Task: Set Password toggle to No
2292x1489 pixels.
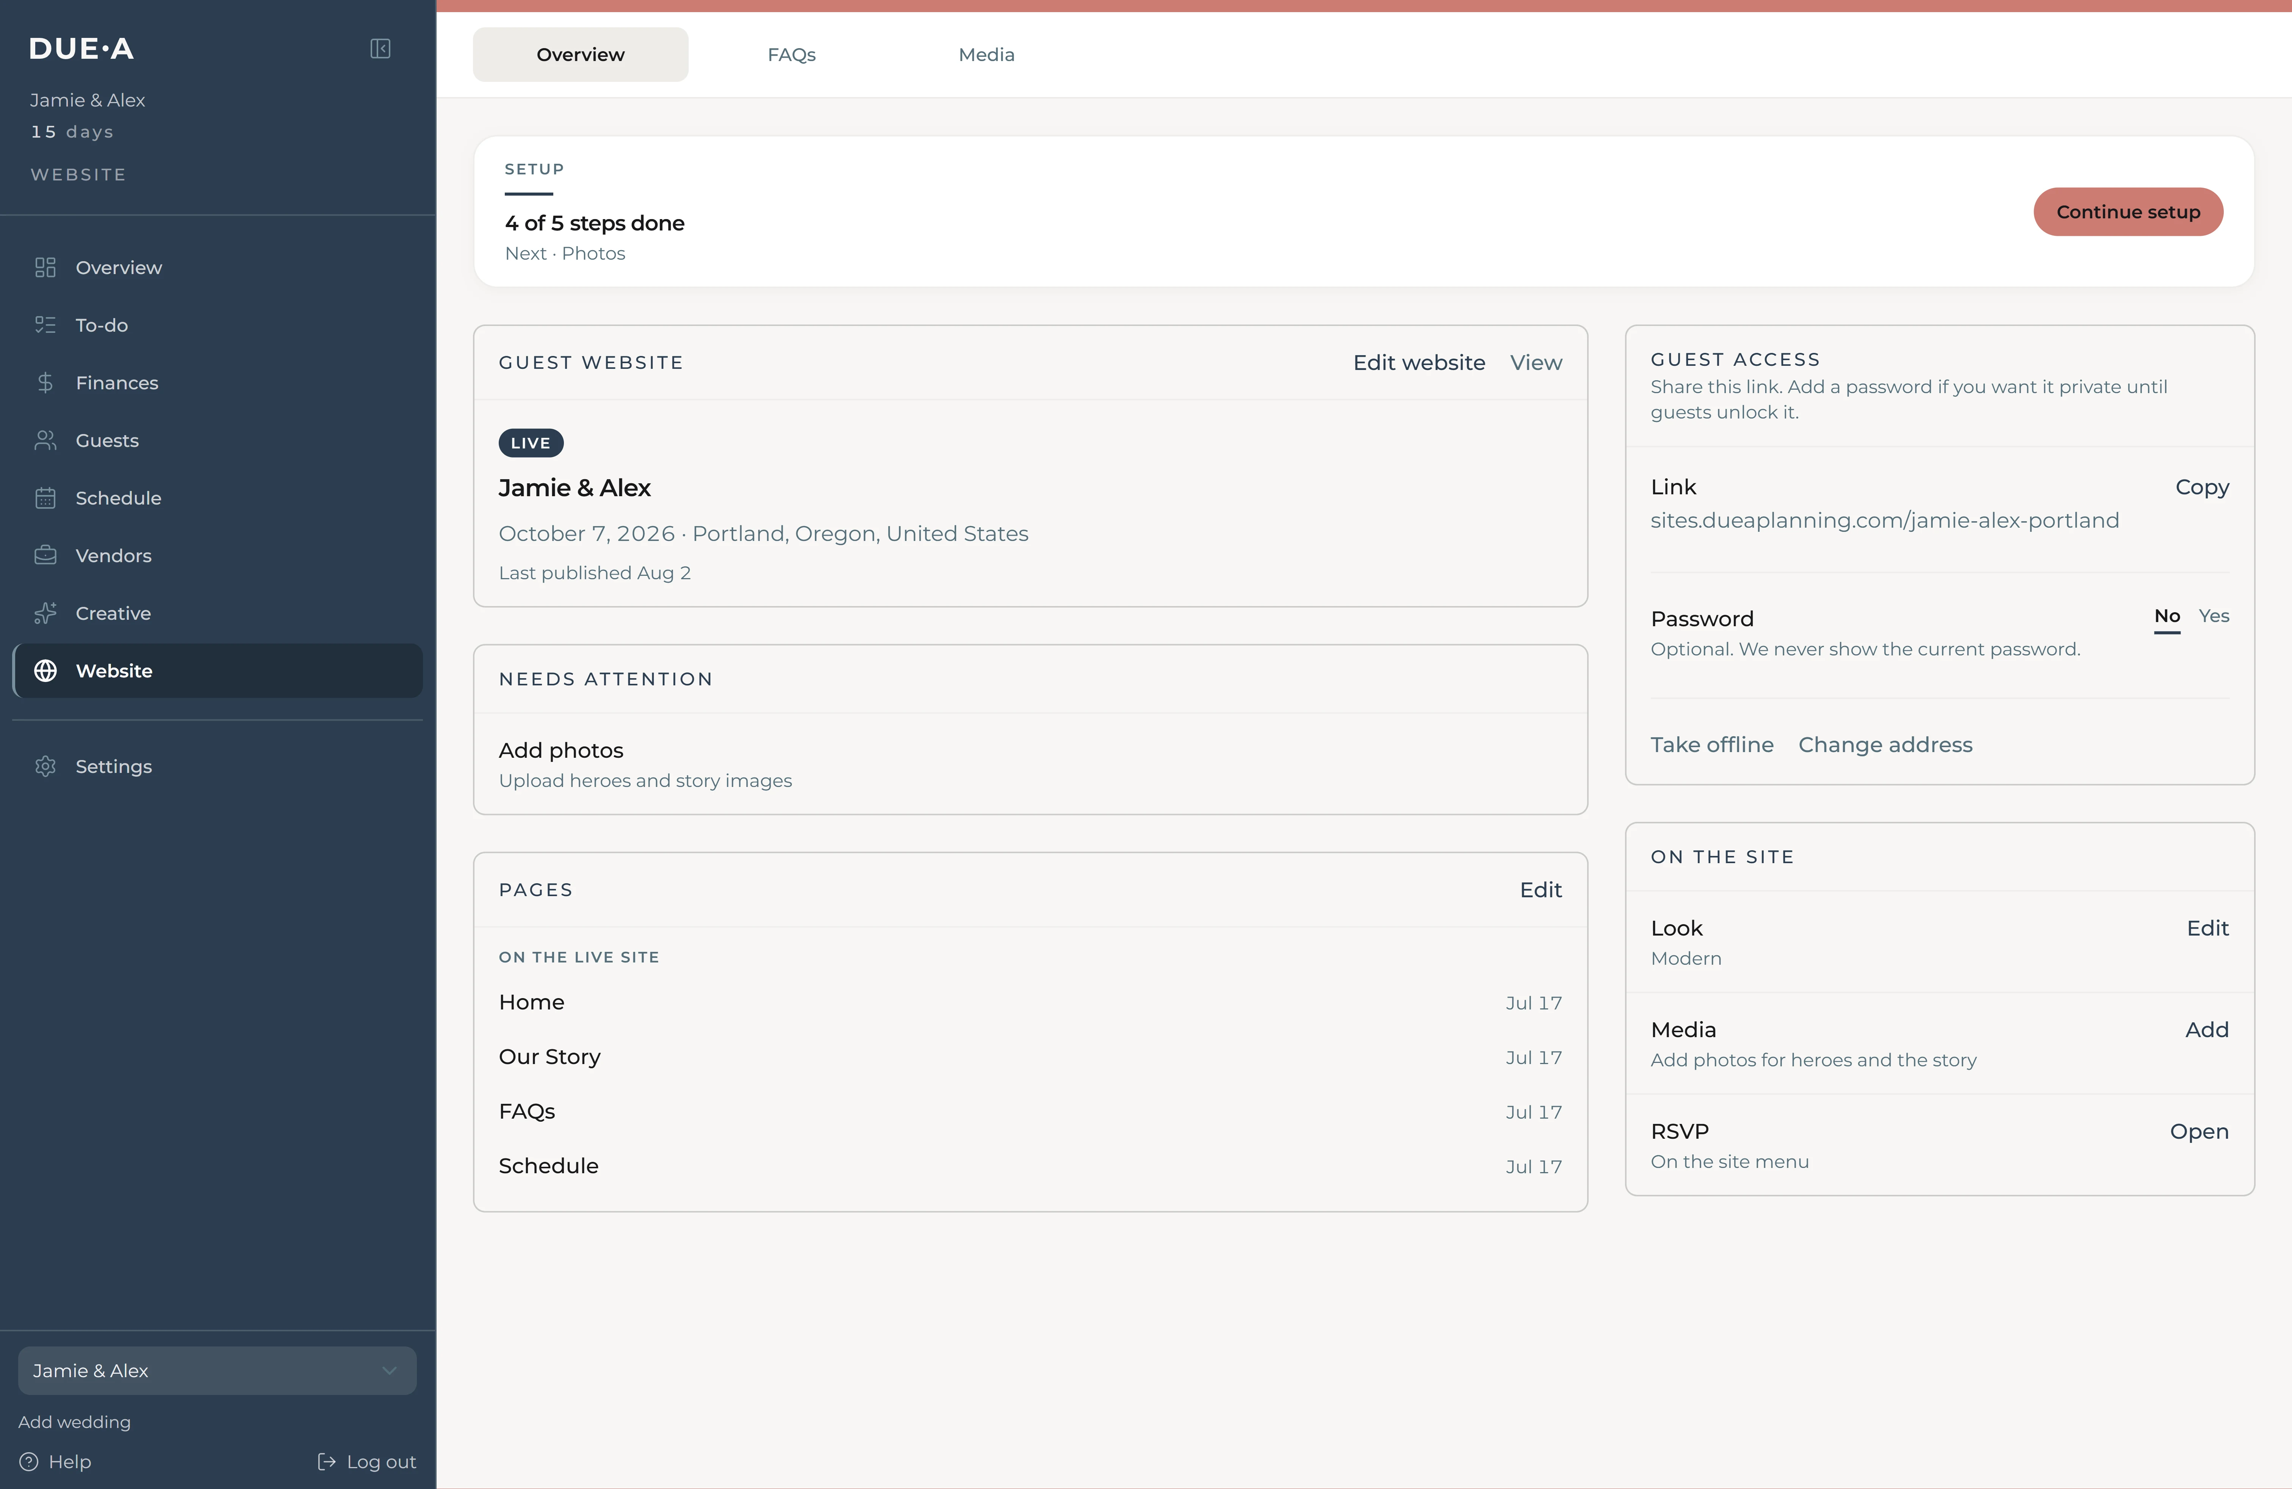Action: tap(2167, 616)
